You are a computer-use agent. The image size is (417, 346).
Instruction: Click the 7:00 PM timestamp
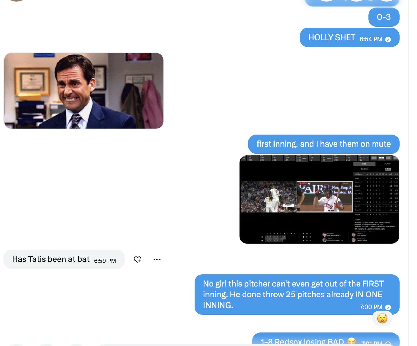(371, 307)
